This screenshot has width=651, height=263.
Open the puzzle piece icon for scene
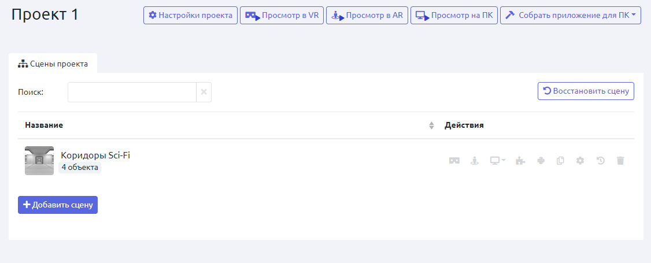pyautogui.click(x=520, y=161)
